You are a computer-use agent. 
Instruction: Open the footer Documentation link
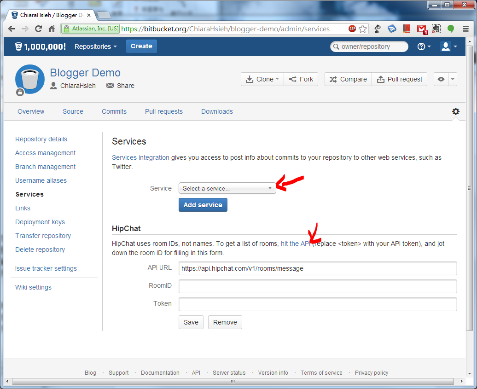pos(160,373)
